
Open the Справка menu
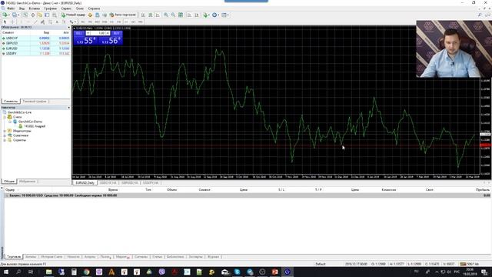click(x=94, y=8)
